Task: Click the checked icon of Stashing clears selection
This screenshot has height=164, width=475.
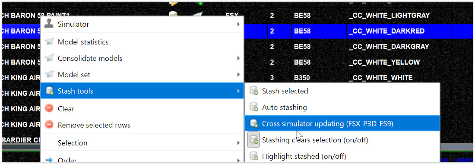Action: click(x=253, y=140)
